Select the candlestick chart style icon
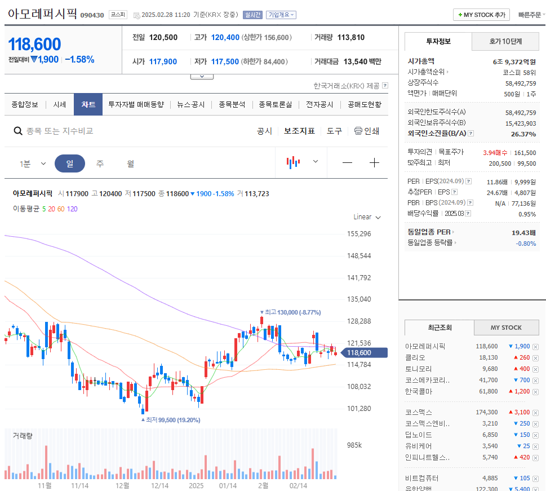This screenshot has height=491, width=546. [x=292, y=162]
